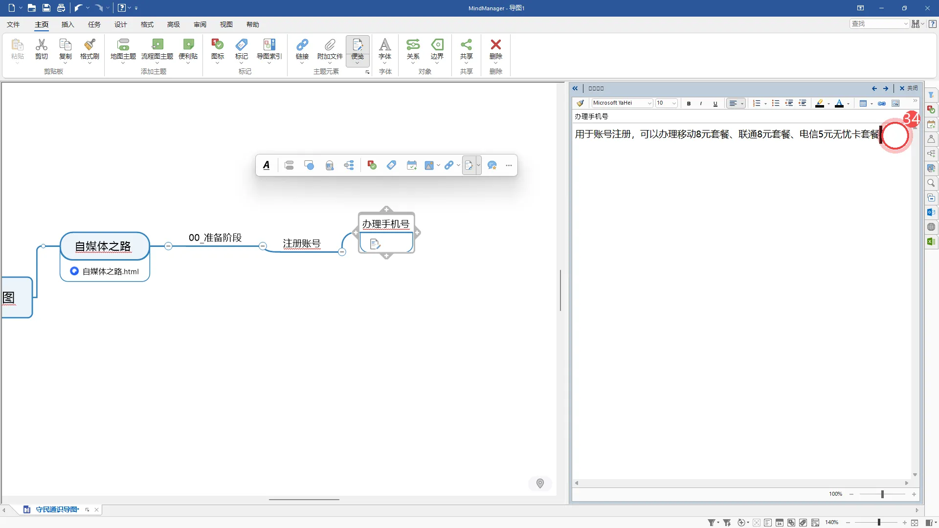Collapse the 00_准备阶段 branch circle
The image size is (939, 528).
(x=168, y=246)
